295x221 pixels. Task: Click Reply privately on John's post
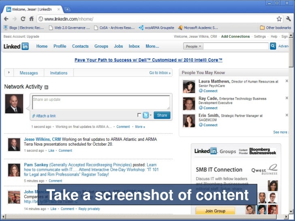(x=89, y=209)
